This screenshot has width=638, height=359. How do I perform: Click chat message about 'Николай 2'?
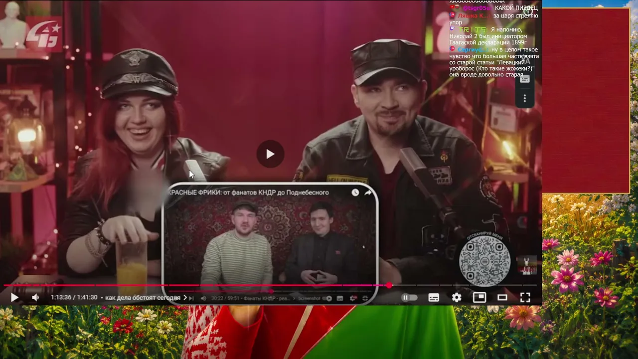(488, 36)
